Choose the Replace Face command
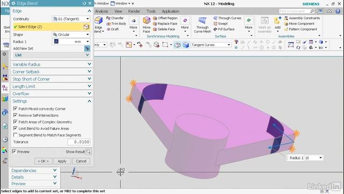Screen dimensions: 344x194 pyautogui.click(x=165, y=24)
